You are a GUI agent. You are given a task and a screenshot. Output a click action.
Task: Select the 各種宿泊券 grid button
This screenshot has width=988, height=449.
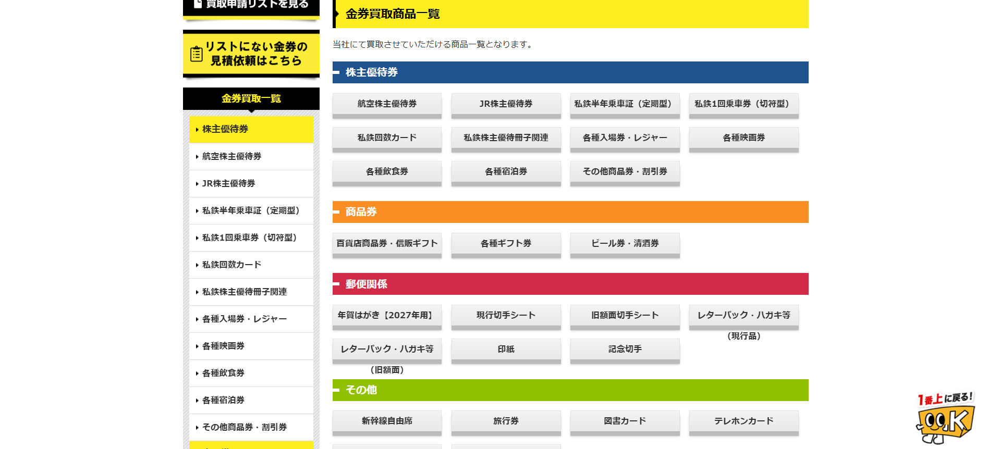[x=506, y=173]
